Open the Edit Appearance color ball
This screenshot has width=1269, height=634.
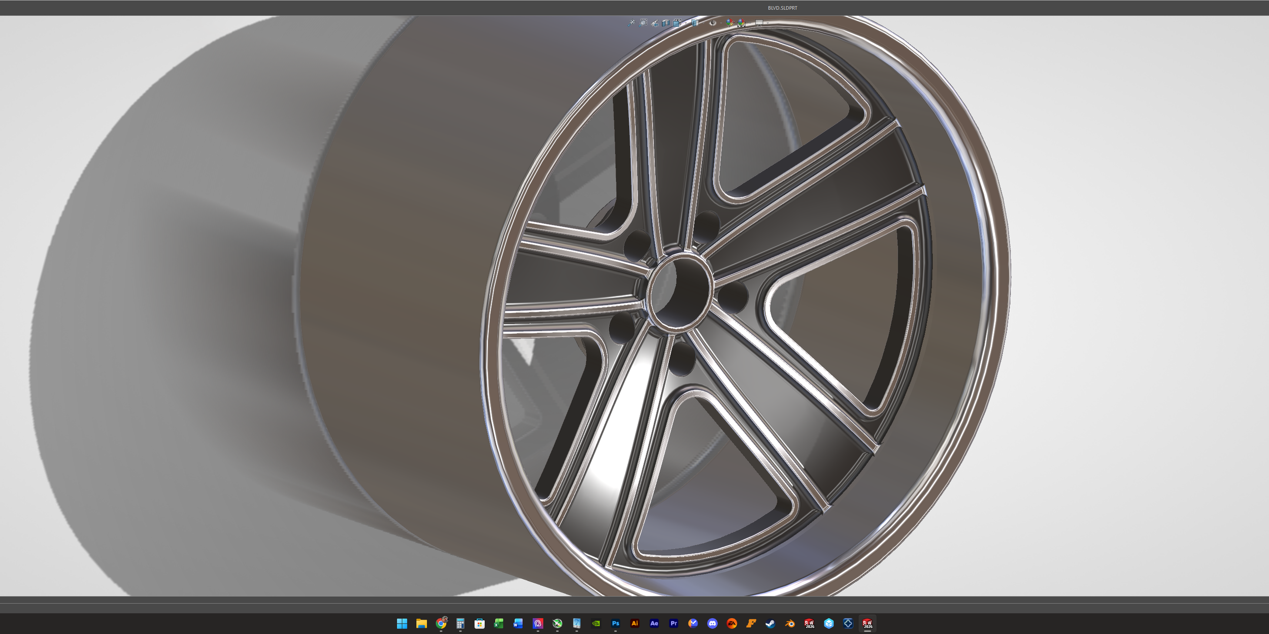[x=730, y=23]
